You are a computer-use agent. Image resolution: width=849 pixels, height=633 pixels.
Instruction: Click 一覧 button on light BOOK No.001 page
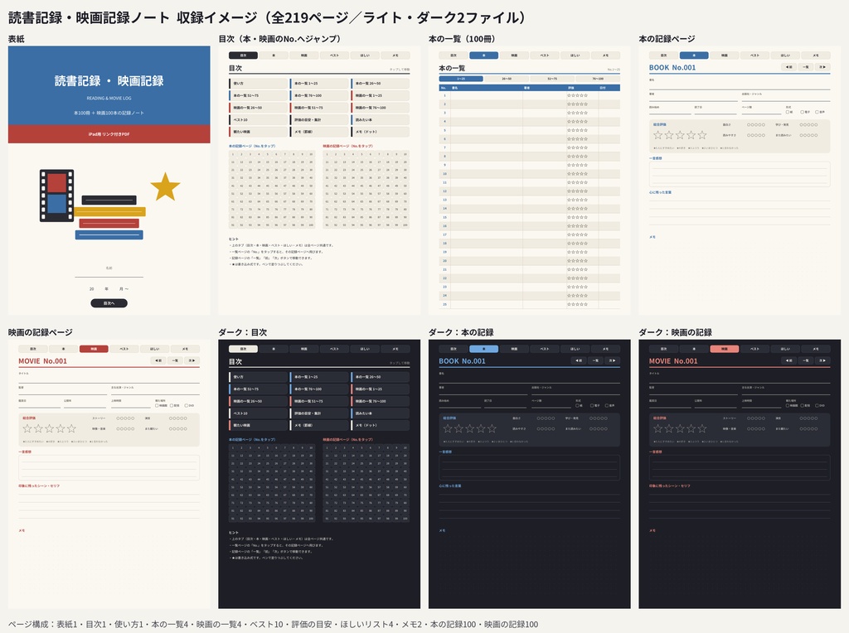click(806, 67)
